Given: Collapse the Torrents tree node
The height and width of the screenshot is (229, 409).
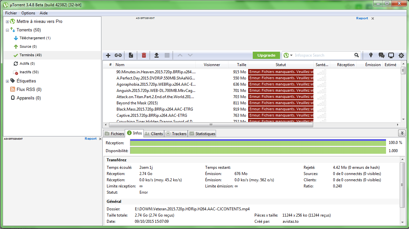Looking at the screenshot, I should click(7, 30).
